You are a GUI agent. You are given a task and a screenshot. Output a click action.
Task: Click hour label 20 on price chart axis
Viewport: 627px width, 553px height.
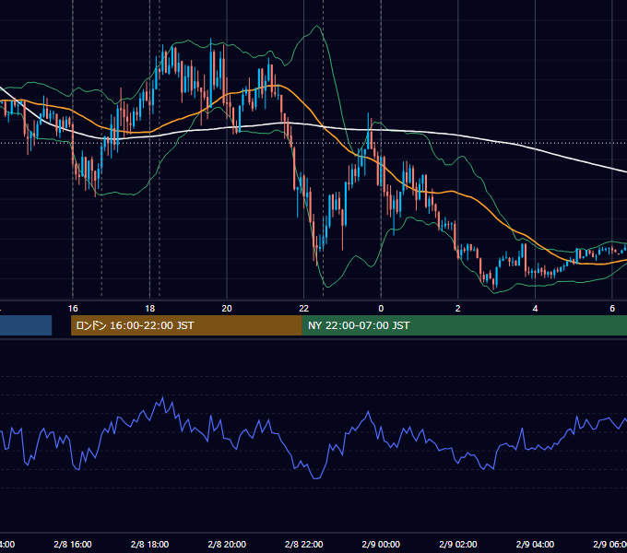[x=227, y=309]
